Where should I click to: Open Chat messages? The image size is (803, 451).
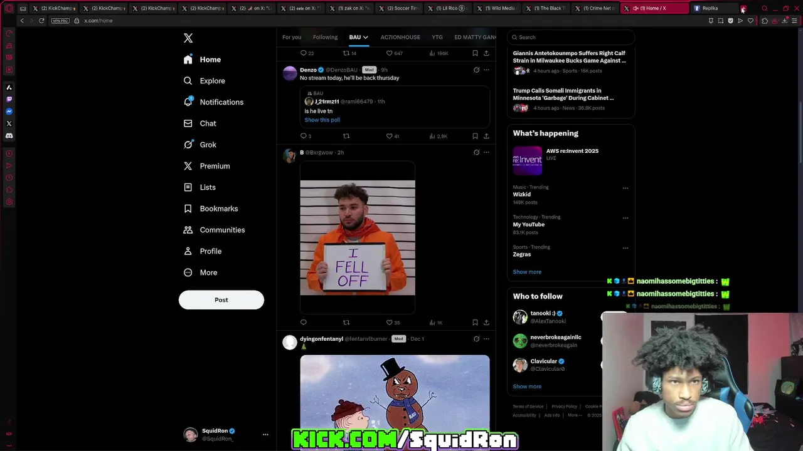[x=199, y=123]
